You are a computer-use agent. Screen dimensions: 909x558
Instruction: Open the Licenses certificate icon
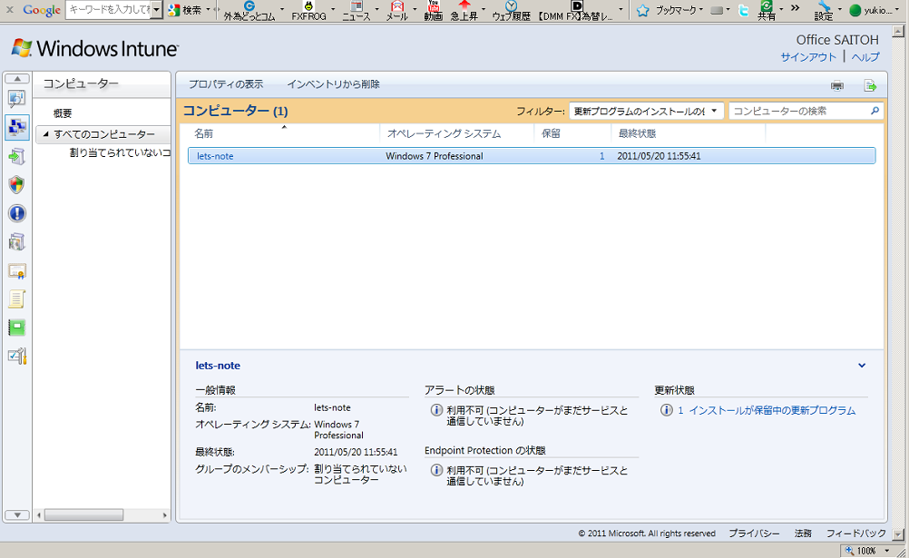point(16,270)
